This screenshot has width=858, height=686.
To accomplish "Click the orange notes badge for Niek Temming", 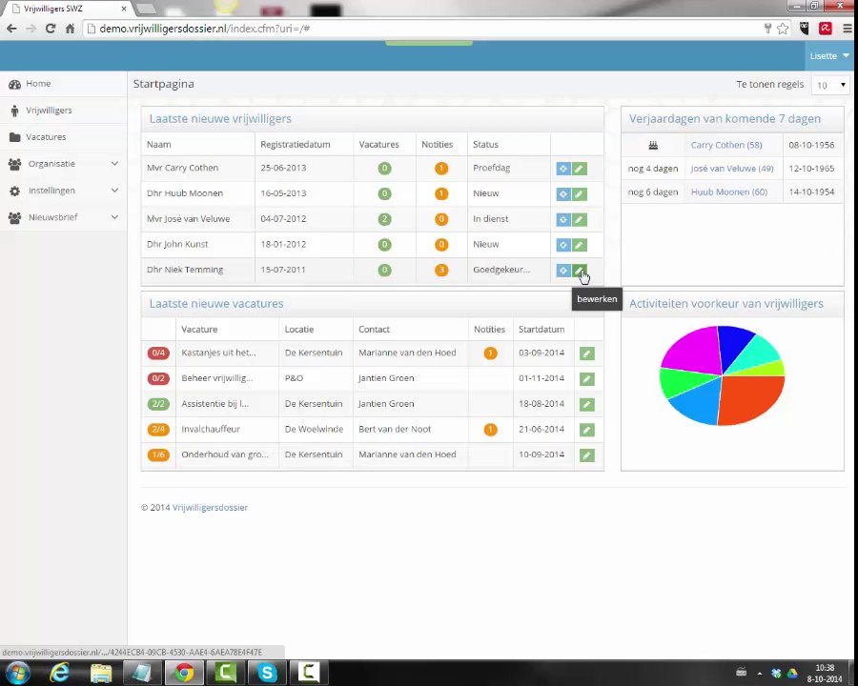I will click(x=441, y=270).
